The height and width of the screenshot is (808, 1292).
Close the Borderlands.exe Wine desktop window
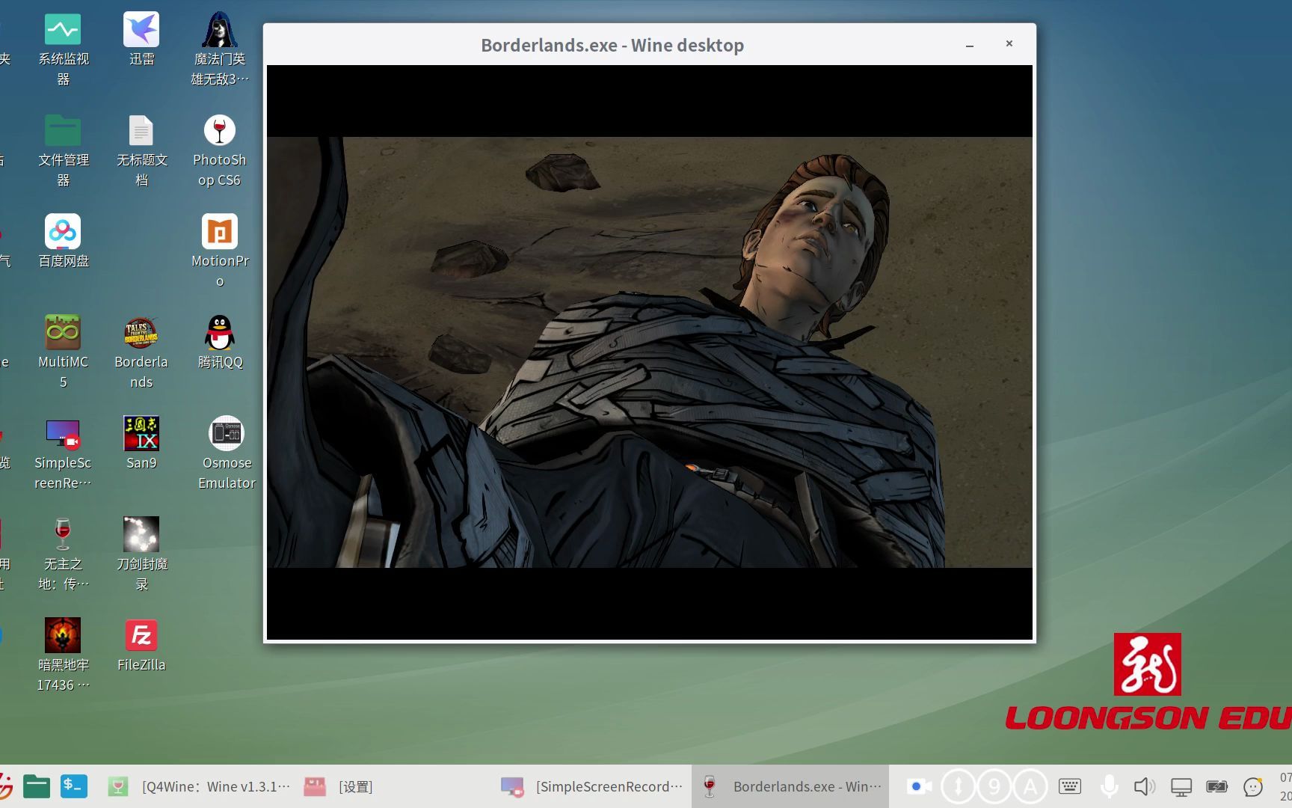pyautogui.click(x=1009, y=44)
